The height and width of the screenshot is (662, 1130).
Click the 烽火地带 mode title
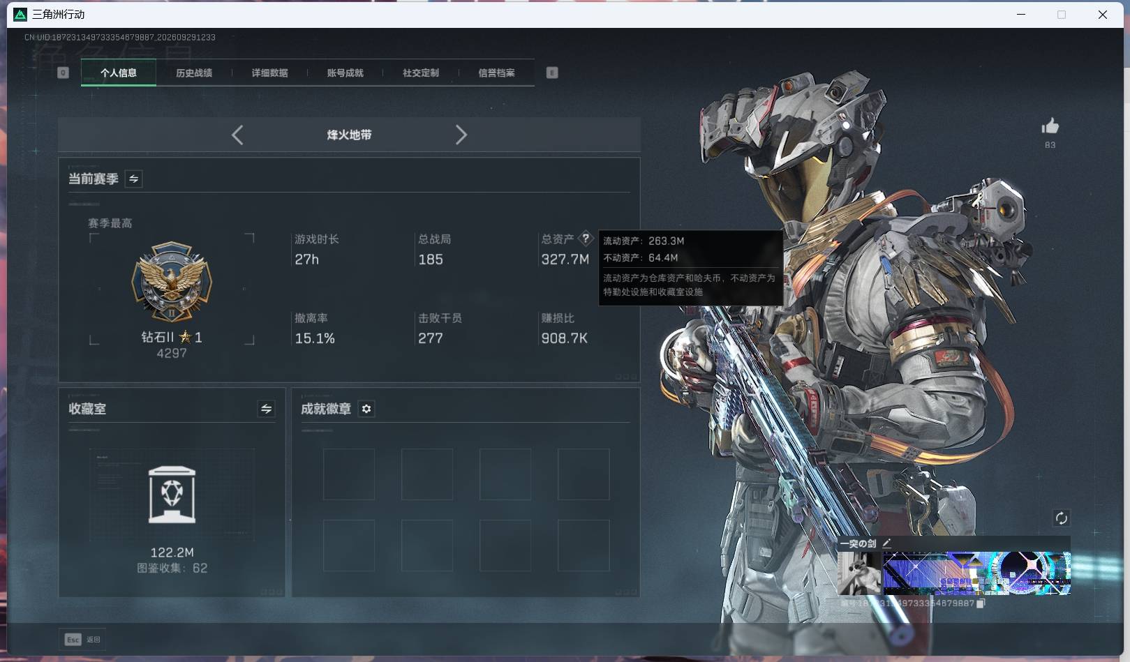click(x=349, y=135)
